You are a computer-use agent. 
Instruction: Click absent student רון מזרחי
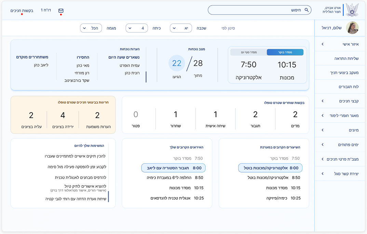[82, 73]
